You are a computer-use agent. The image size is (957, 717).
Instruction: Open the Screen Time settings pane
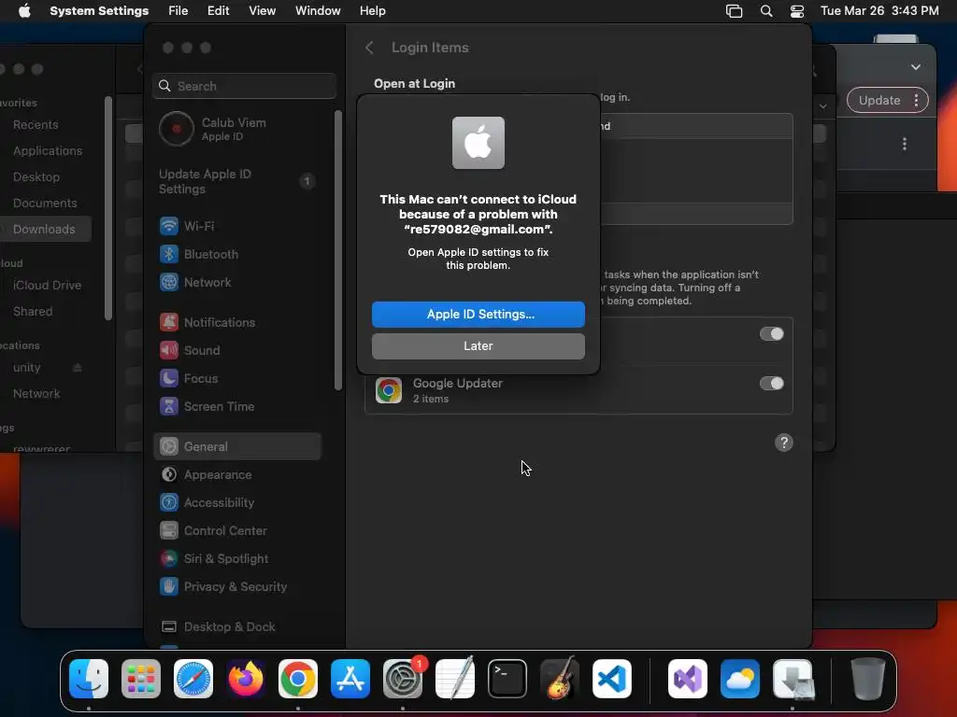click(238, 407)
